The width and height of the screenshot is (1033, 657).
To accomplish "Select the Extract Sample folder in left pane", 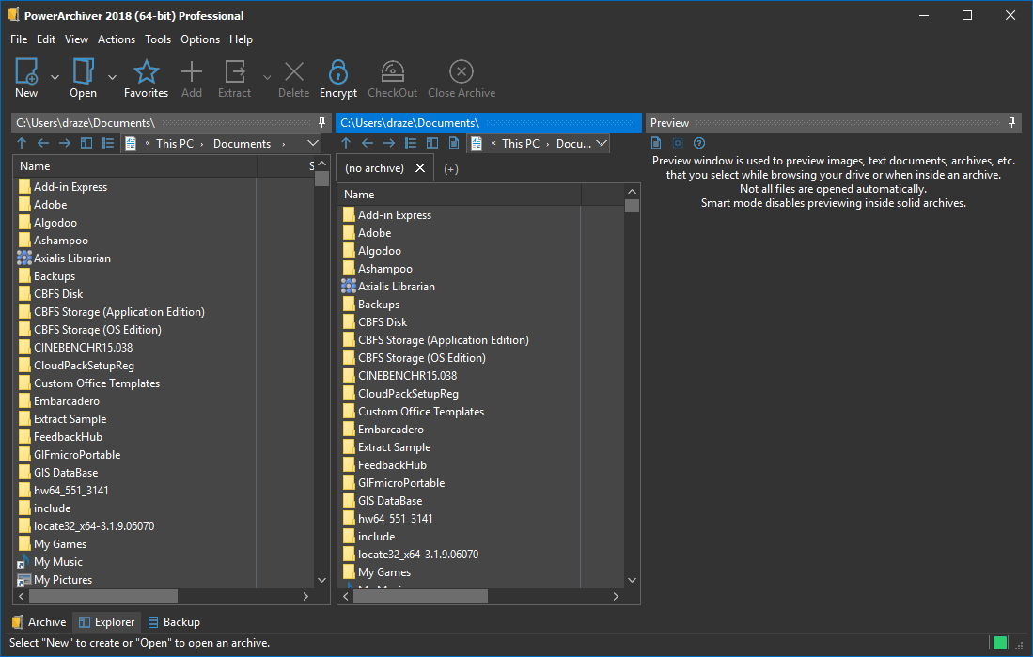I will click(x=70, y=419).
